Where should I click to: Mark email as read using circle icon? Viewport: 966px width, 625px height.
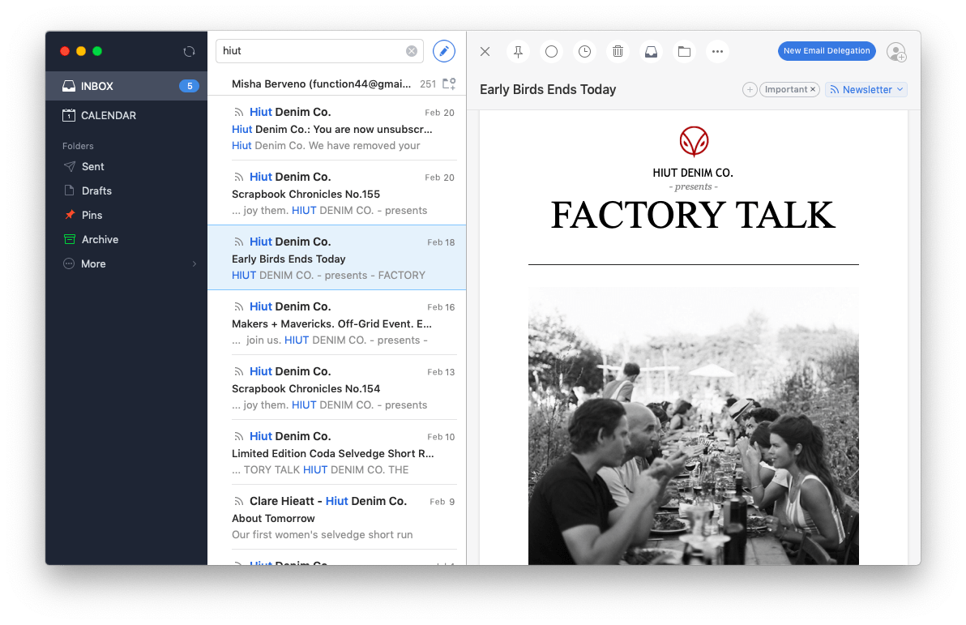pos(551,51)
